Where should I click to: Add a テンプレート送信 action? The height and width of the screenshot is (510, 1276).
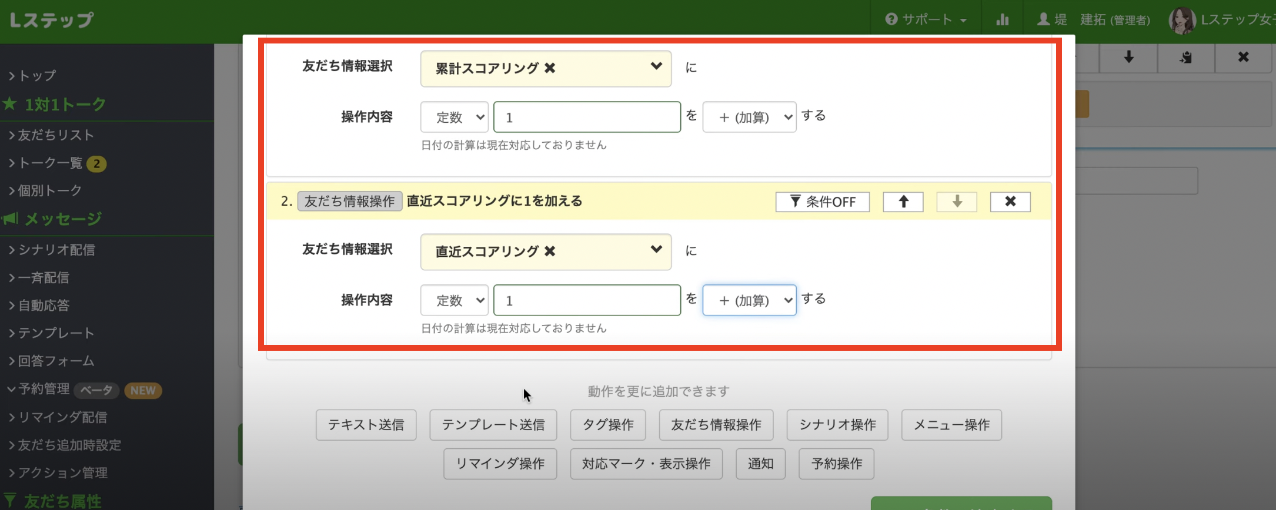click(x=493, y=425)
